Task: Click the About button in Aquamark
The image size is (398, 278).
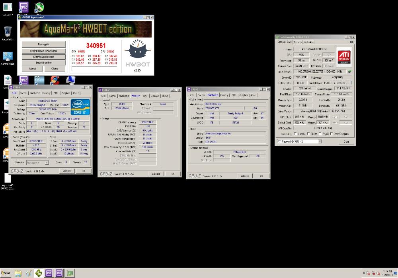Action: [x=32, y=69]
